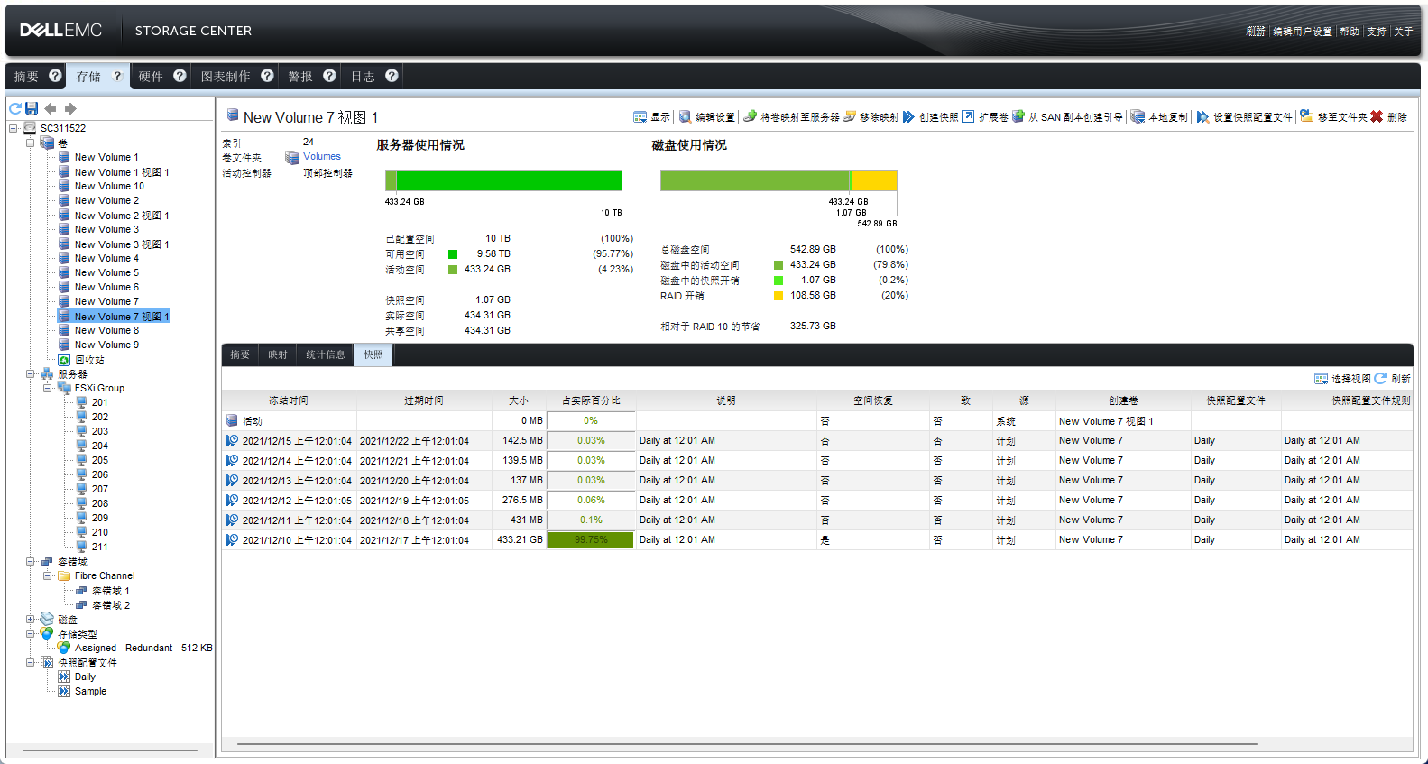
Task: Click 移除映射 toolbar button
Action: (871, 117)
